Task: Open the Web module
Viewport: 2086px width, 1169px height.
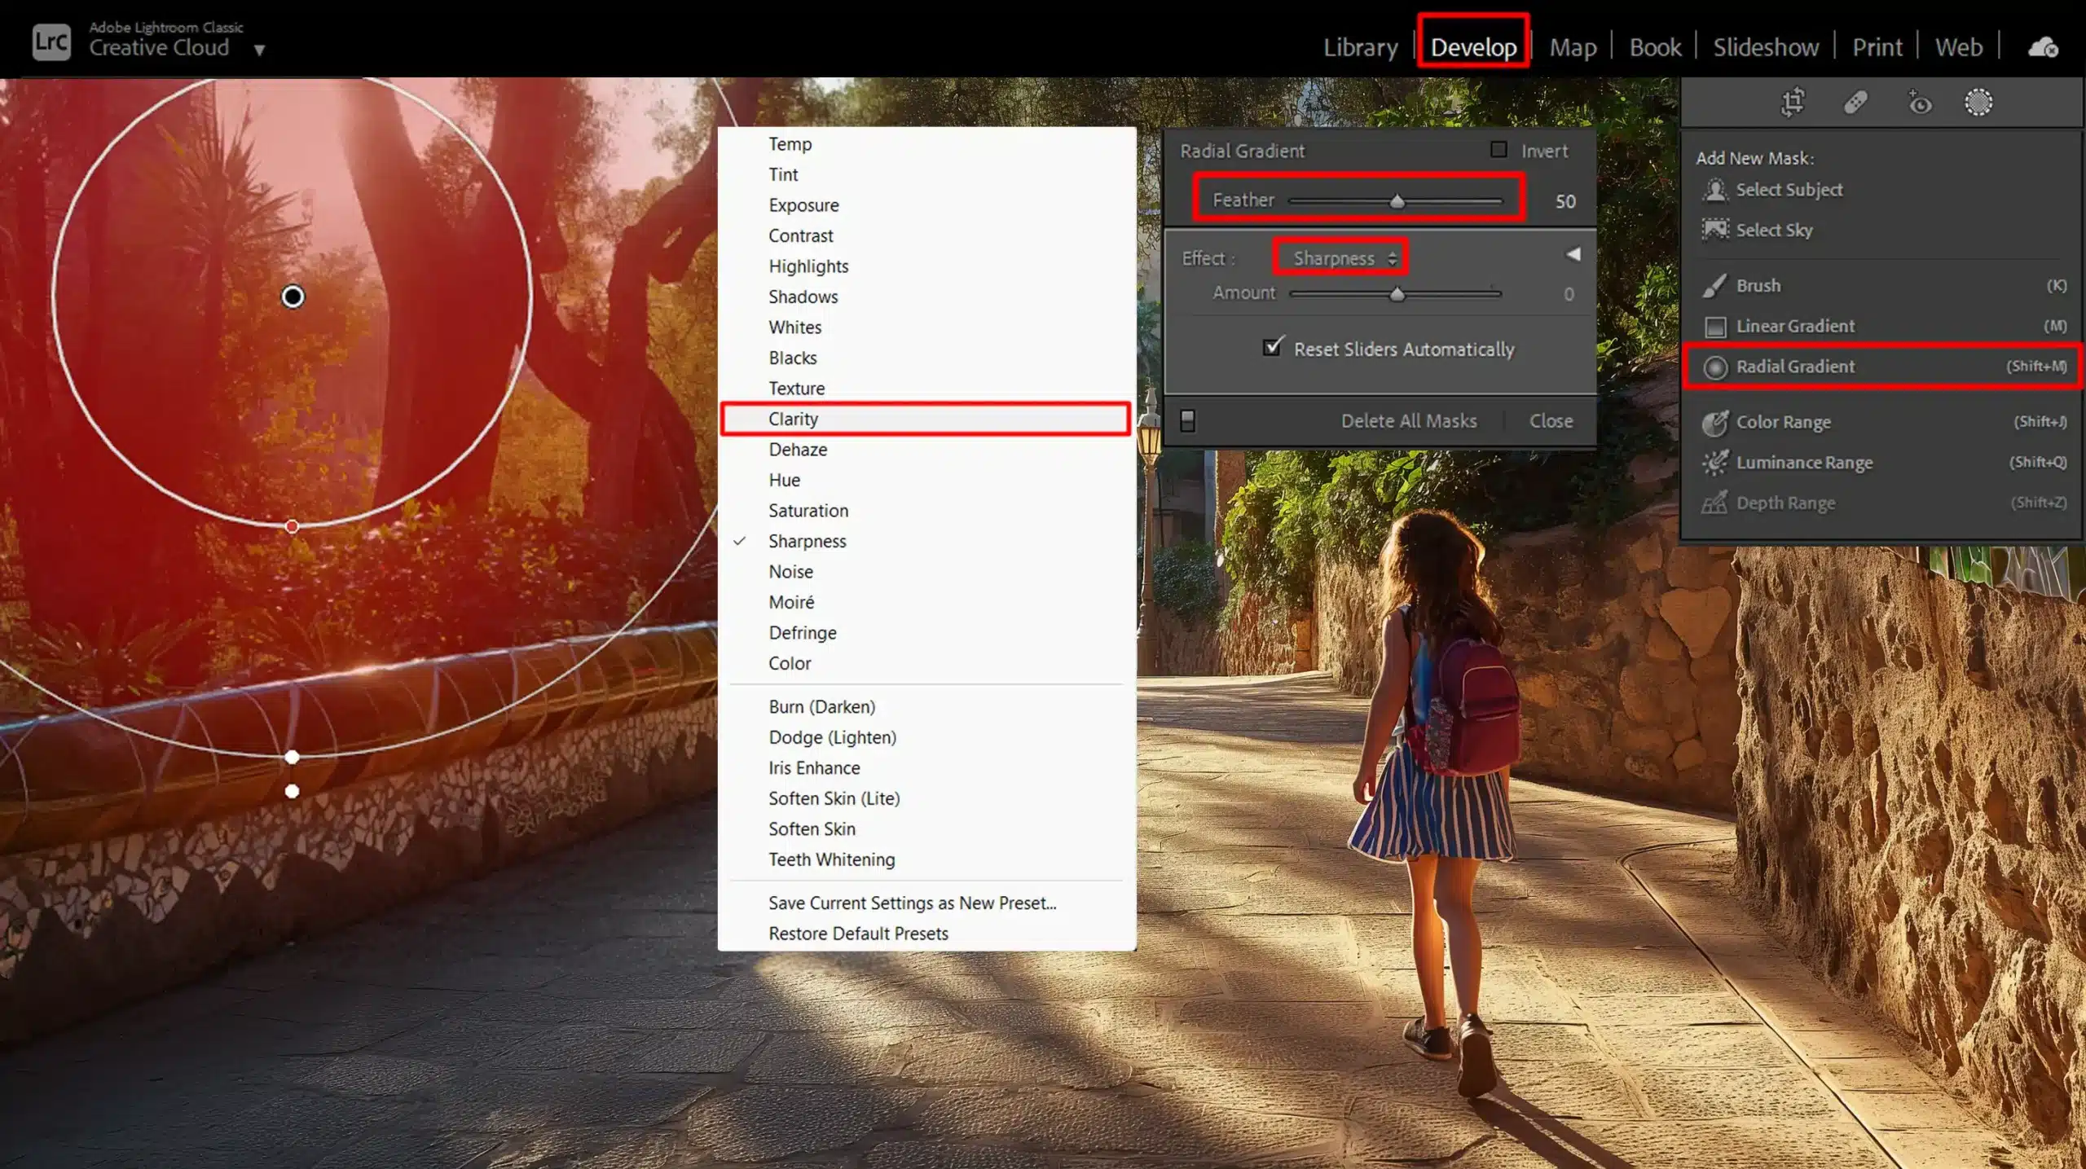Action: pos(1959,47)
